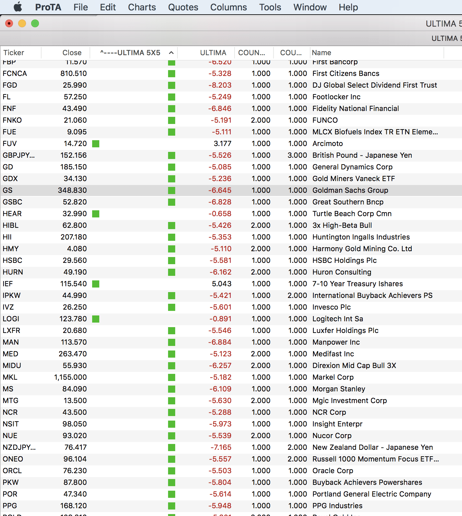Open the Quotes menu
This screenshot has height=516, width=462.
[183, 7]
